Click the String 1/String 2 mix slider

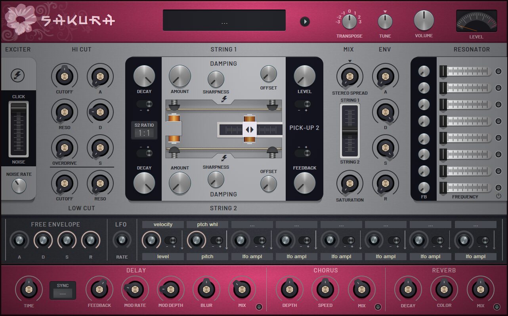point(350,131)
